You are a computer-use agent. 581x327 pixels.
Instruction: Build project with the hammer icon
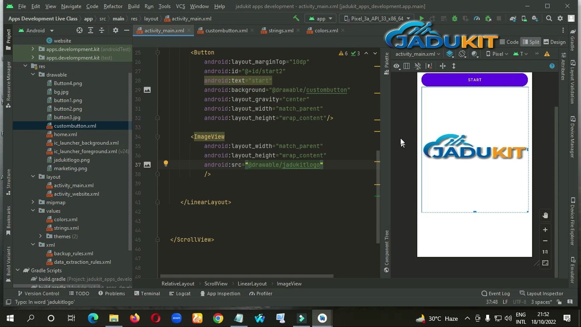pyautogui.click(x=296, y=19)
